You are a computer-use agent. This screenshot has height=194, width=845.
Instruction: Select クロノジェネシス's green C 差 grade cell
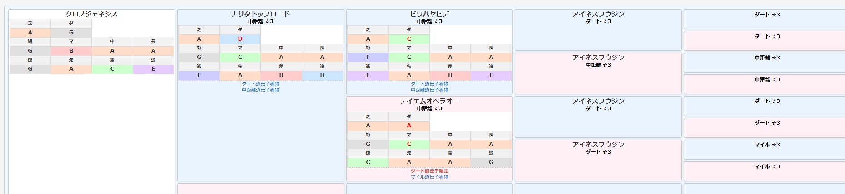point(112,69)
